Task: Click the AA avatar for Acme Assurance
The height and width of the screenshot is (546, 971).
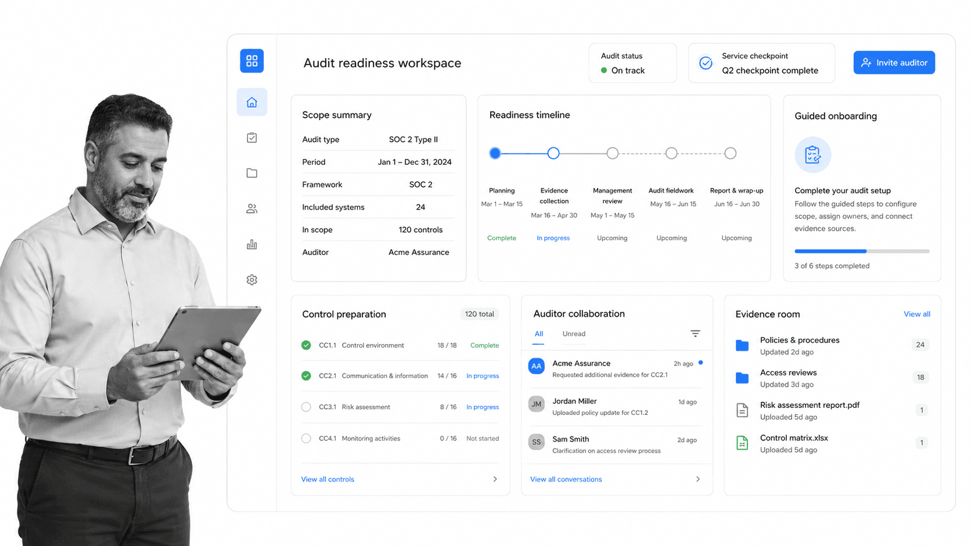Action: point(537,366)
